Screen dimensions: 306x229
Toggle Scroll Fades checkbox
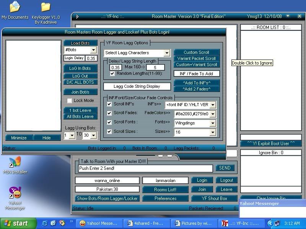[109, 113]
